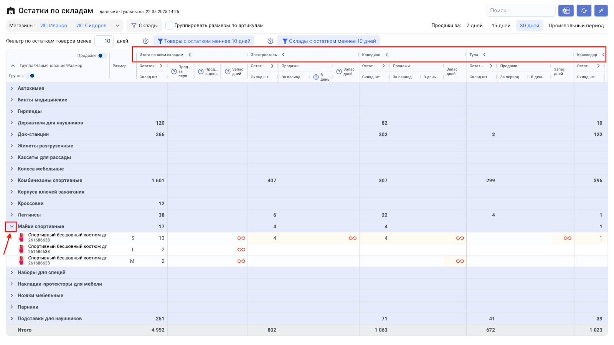
Task: Check 'Группировать размеры по артикулам' checkbox
Action: (169, 26)
